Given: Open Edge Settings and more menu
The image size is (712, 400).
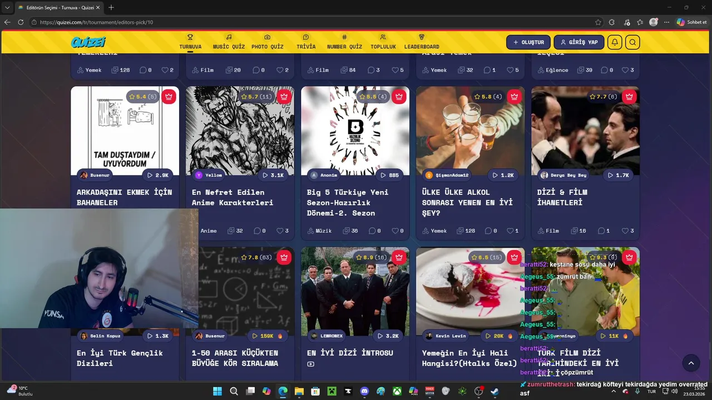Looking at the screenshot, I should coord(667,22).
